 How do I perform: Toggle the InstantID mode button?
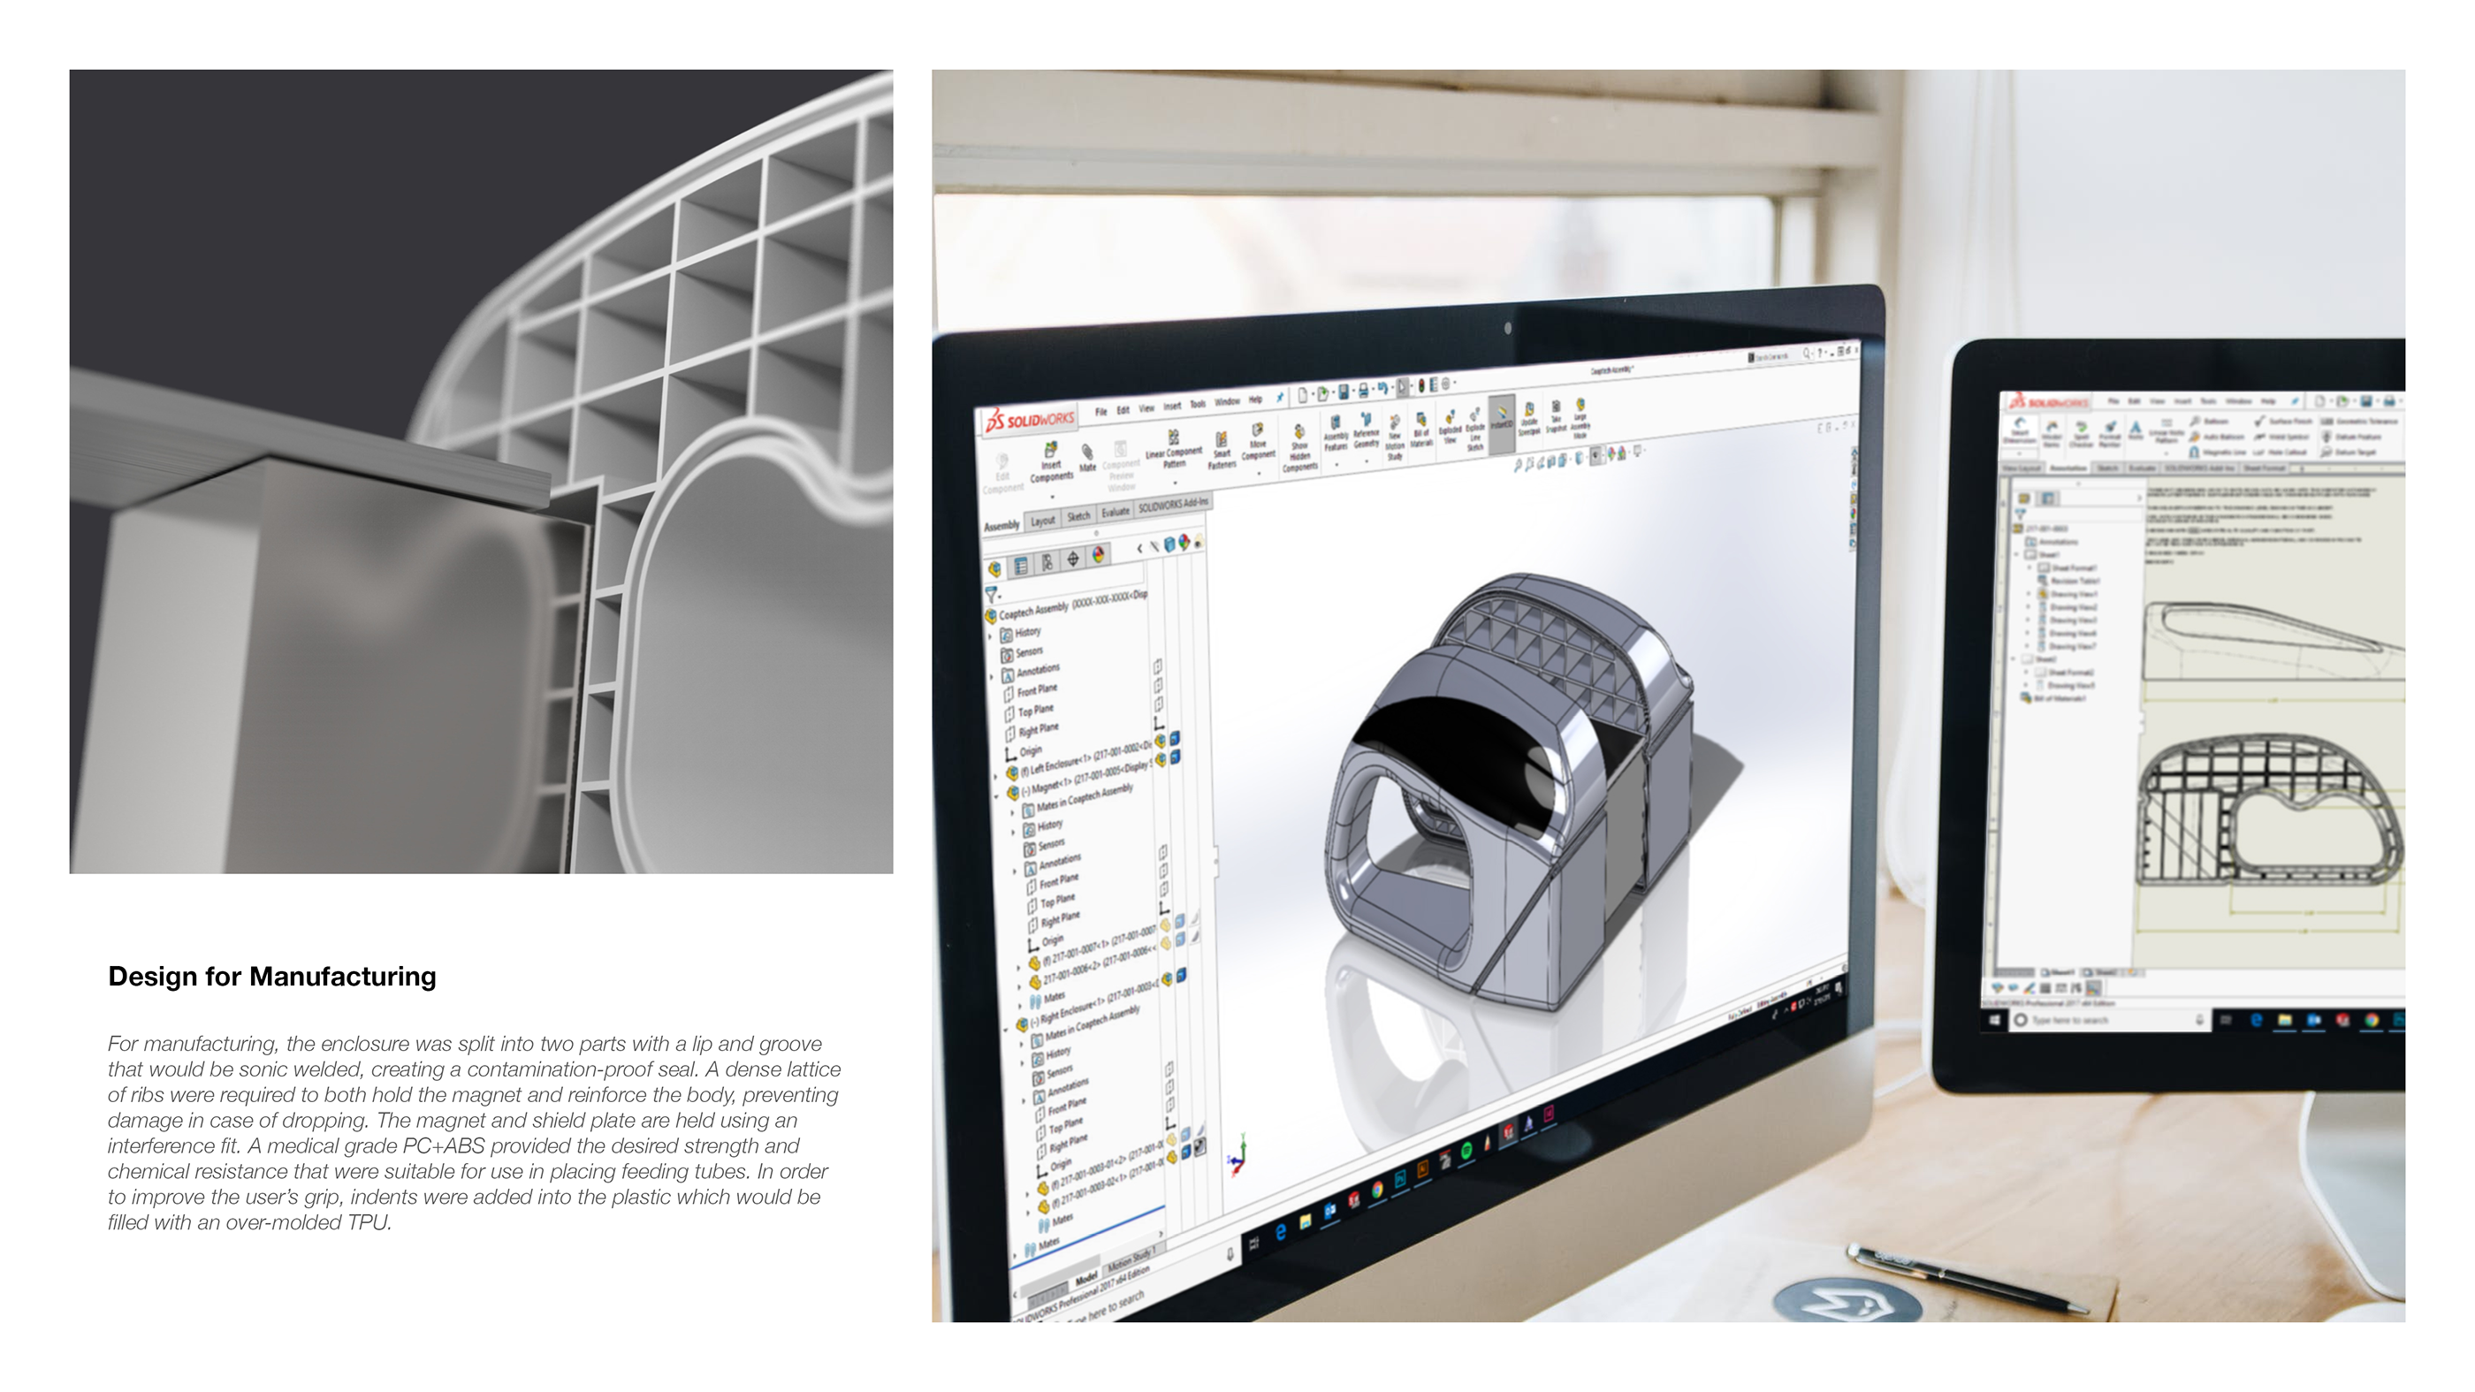(x=1504, y=414)
